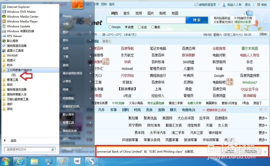The image size is (270, 166).
Task: Switch to the 音乐 search tab
Action: click(127, 13)
